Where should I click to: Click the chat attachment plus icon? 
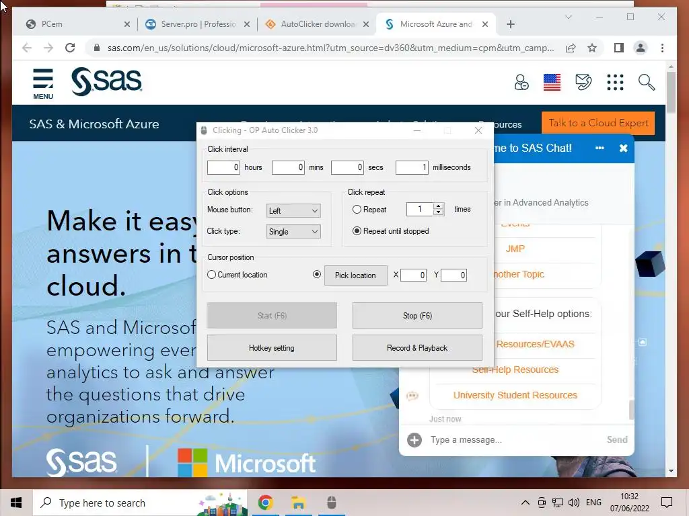pos(414,439)
